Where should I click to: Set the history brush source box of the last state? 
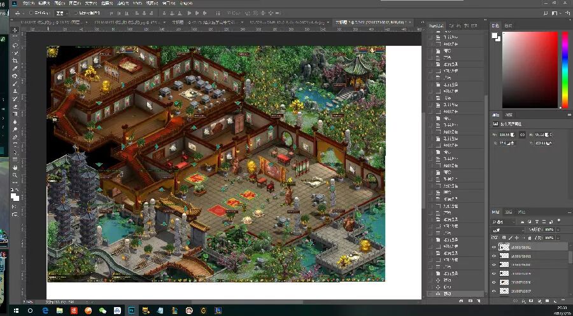point(430,293)
